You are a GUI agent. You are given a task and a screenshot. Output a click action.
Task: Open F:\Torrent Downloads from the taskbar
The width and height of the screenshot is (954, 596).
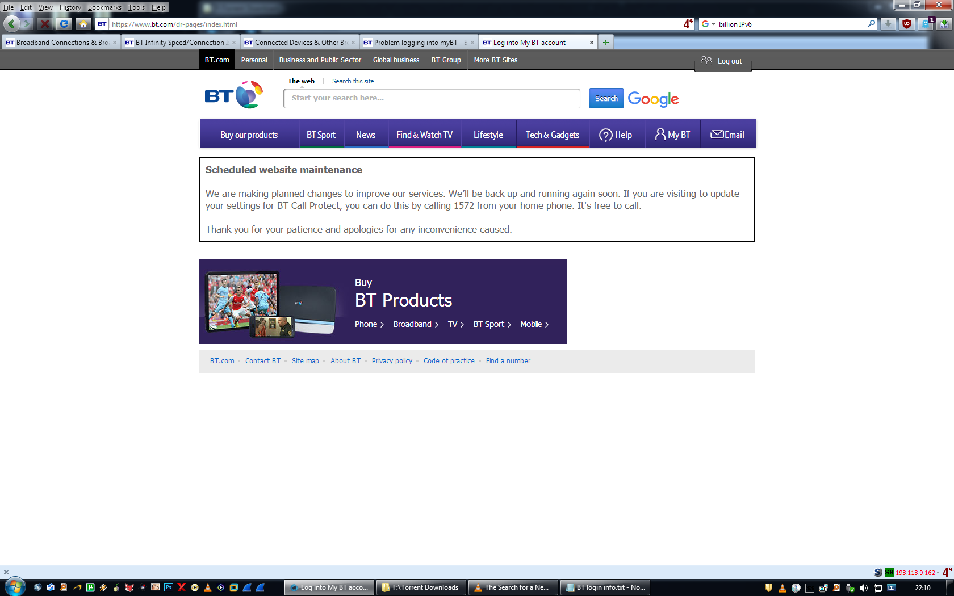421,587
